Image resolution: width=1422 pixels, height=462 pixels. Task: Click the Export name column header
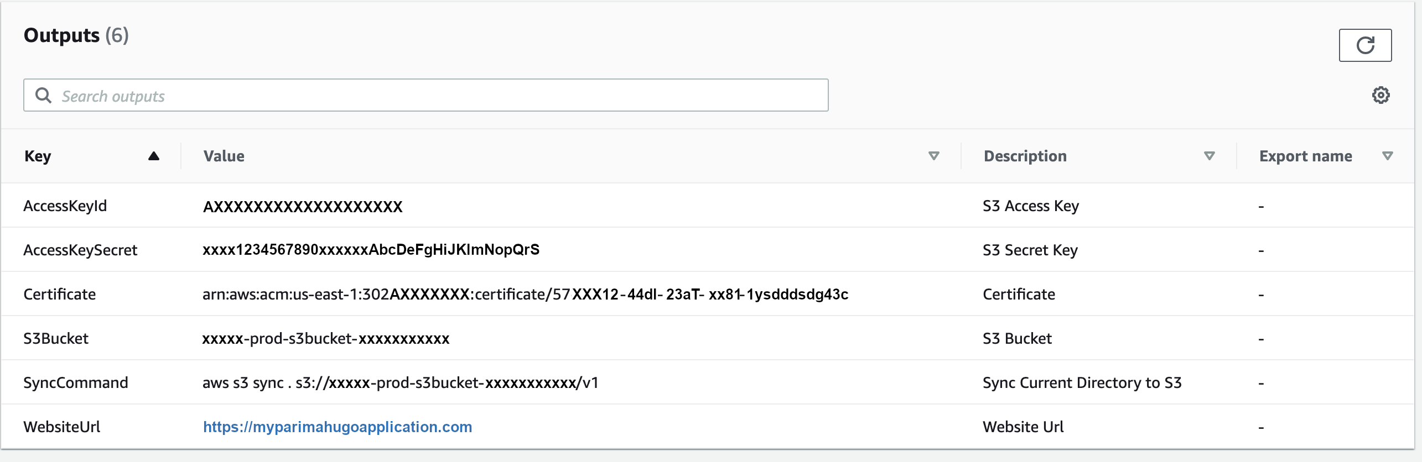click(x=1305, y=156)
